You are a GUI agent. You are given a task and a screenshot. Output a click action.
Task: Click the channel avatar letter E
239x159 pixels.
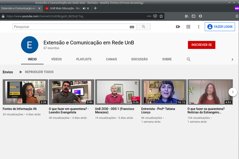pyautogui.click(x=30, y=45)
